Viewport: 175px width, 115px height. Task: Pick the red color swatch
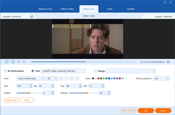point(98,78)
